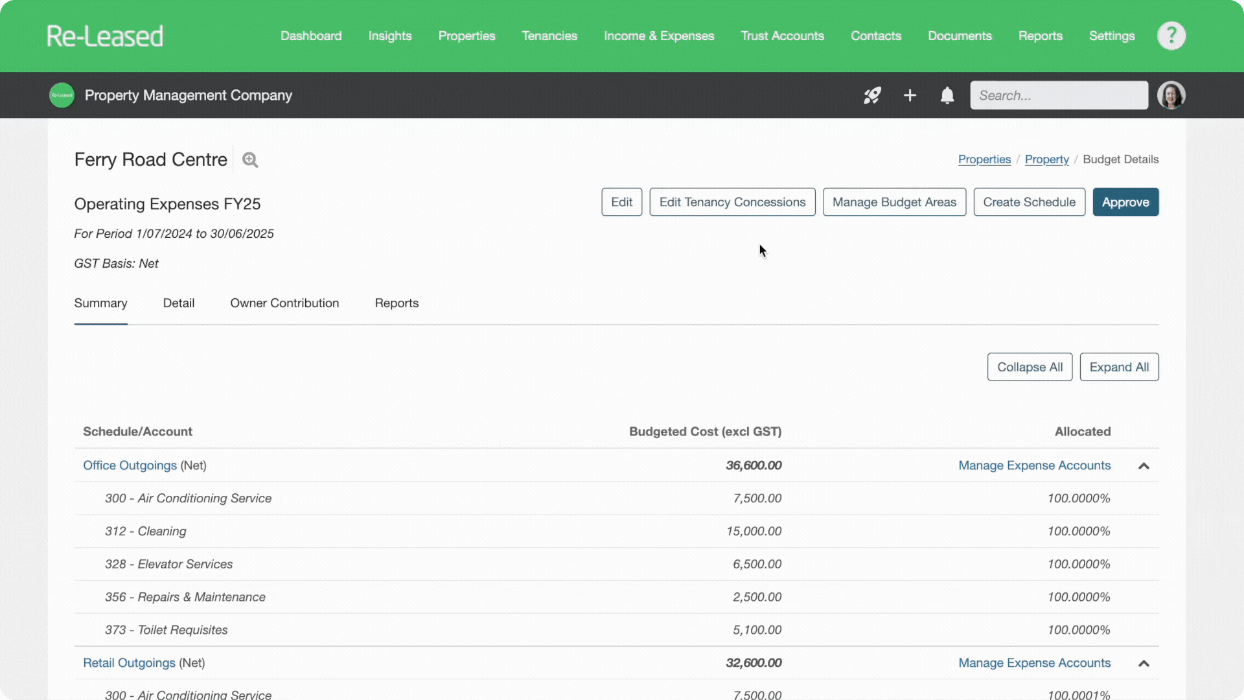Screen dimensions: 1244x700
Task: Click the Operating Expenses FY25 title
Action: pyautogui.click(x=167, y=204)
